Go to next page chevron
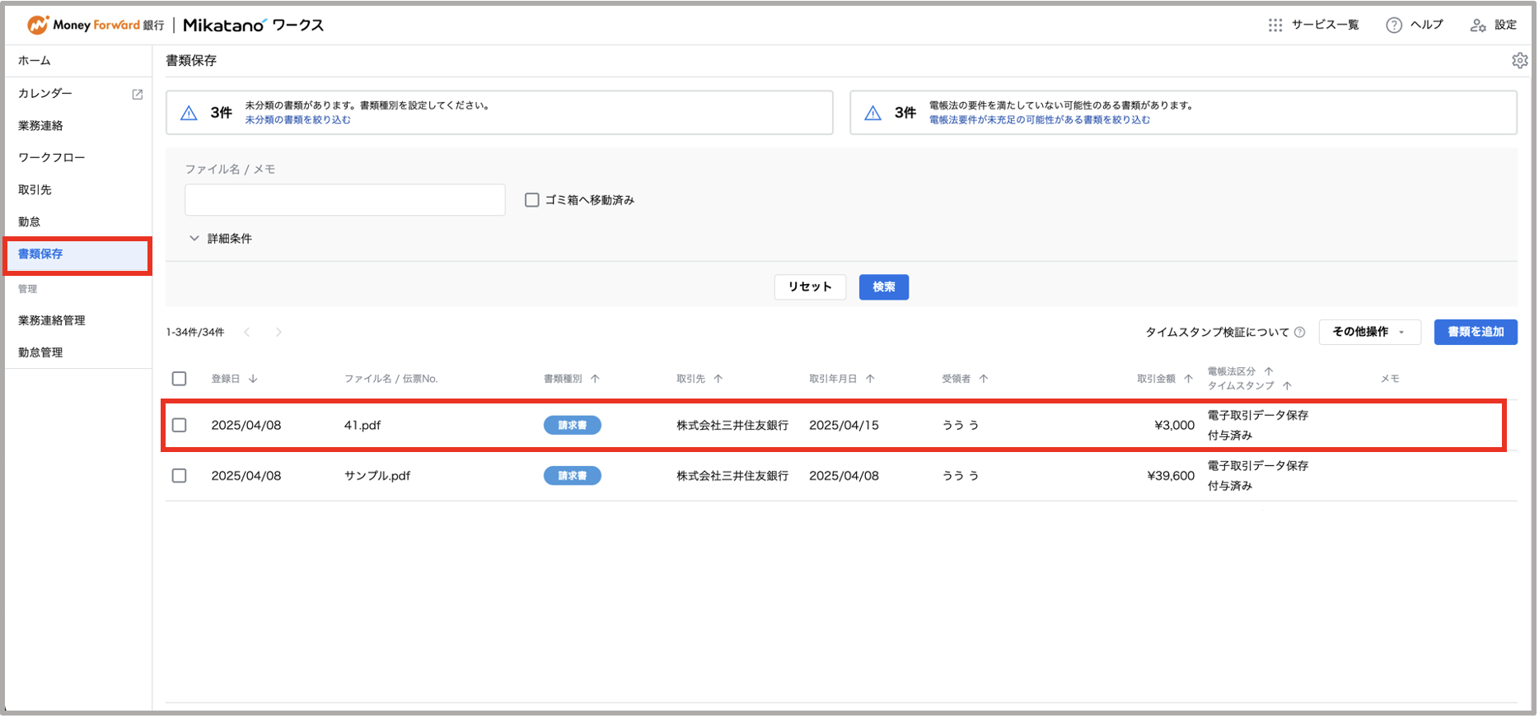Viewport: 1539px width, 718px height. [x=278, y=333]
